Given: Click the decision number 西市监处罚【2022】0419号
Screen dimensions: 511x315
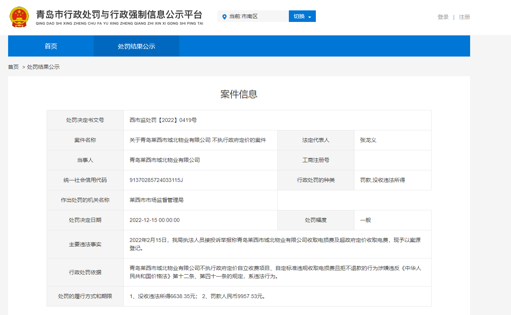Looking at the screenshot, I should 163,120.
